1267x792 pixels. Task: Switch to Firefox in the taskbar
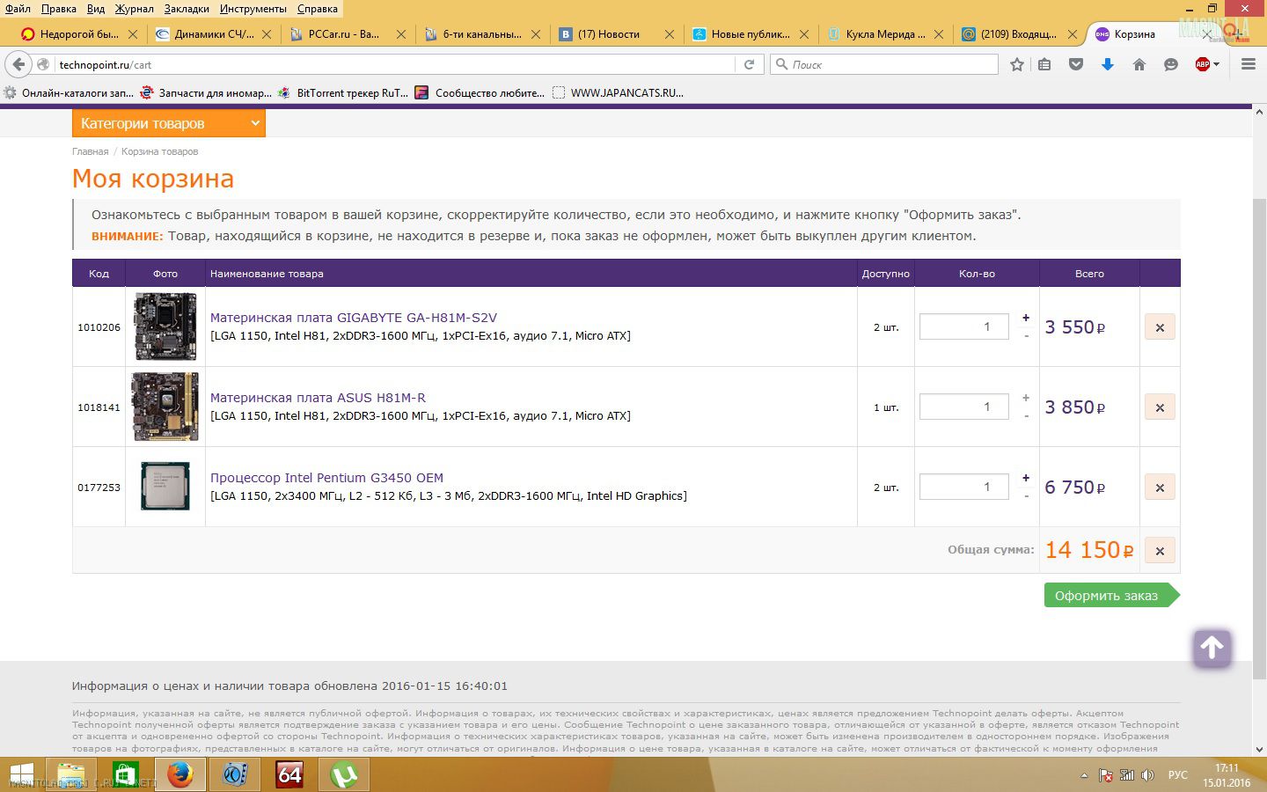point(179,774)
